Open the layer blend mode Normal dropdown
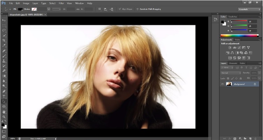The image size is (263, 140). [231, 73]
